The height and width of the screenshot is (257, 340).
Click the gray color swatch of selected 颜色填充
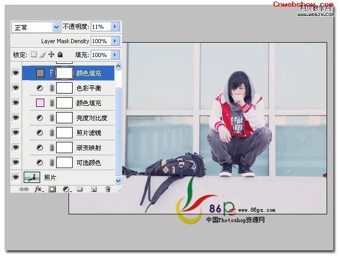tap(40, 73)
